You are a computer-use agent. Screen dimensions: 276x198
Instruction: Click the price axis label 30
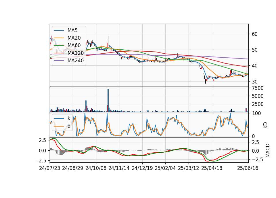pyautogui.click(x=254, y=82)
